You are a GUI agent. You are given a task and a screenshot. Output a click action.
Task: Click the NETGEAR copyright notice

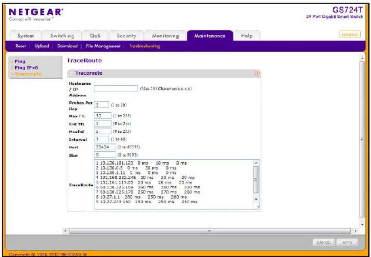tap(48, 255)
